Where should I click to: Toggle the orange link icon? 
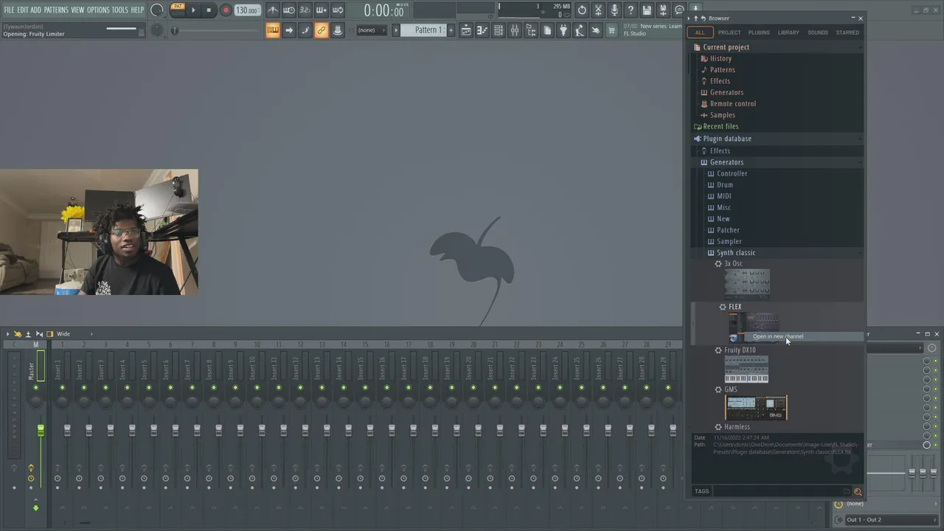click(x=322, y=30)
